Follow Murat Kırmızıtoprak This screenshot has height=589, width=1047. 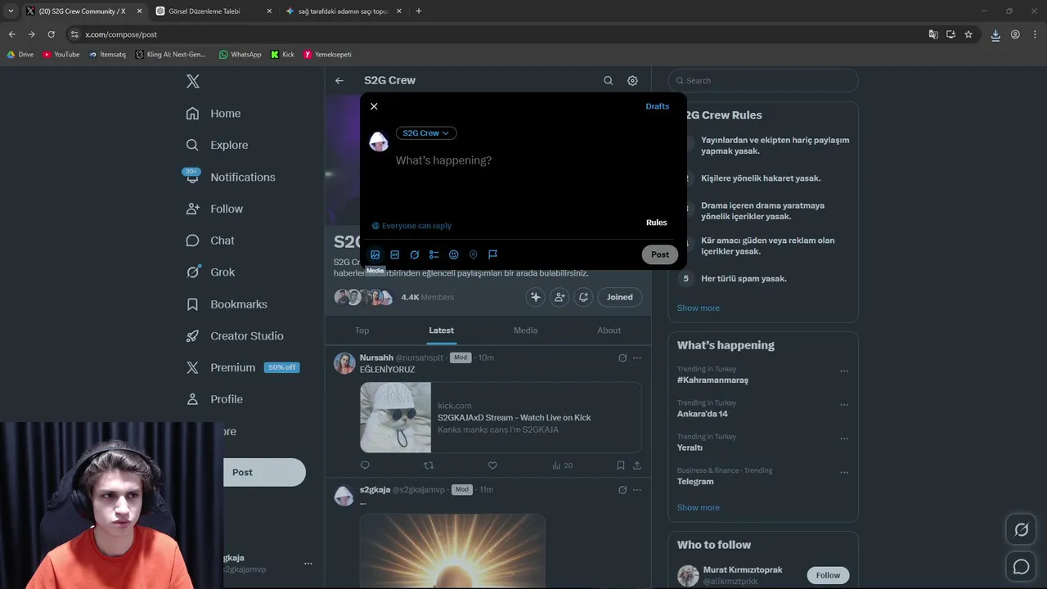pos(828,575)
